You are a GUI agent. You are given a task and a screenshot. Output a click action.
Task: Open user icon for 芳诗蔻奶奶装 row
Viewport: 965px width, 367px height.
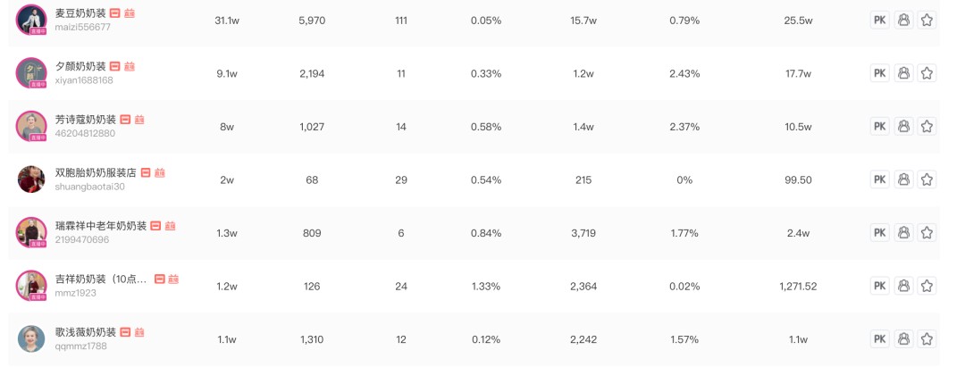(902, 127)
